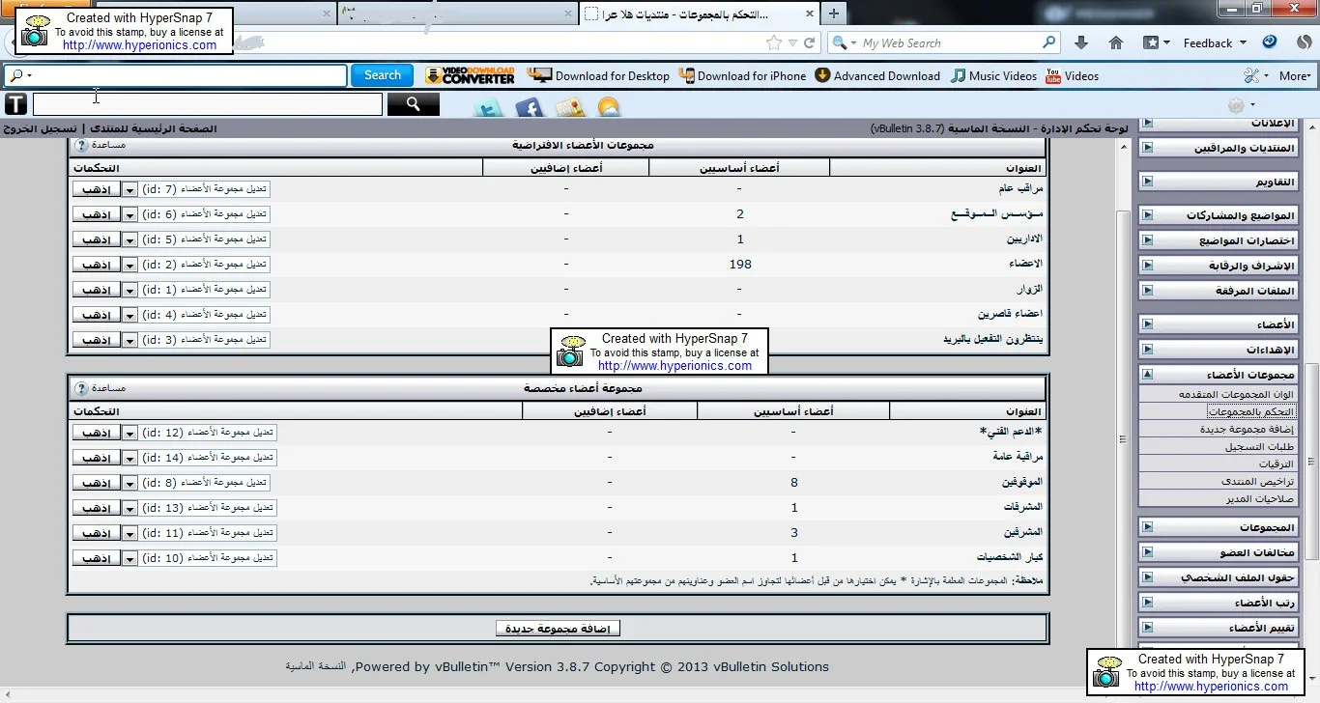
Task: Click the browser home icon
Action: tap(1115, 42)
